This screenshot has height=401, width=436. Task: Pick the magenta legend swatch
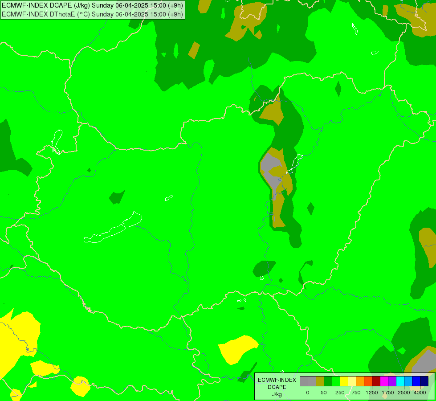[384, 381]
